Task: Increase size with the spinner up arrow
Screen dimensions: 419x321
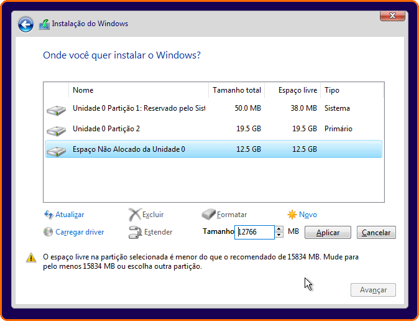Action: pyautogui.click(x=279, y=229)
